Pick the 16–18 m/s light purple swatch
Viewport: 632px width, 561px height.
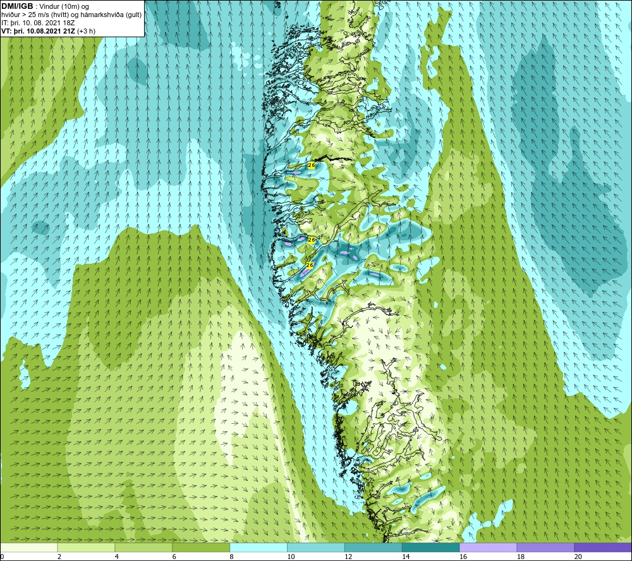(488, 547)
